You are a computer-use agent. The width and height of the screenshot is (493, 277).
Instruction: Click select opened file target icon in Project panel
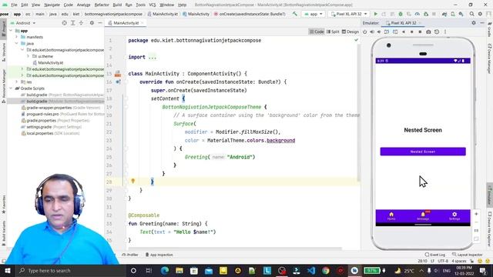click(65, 23)
